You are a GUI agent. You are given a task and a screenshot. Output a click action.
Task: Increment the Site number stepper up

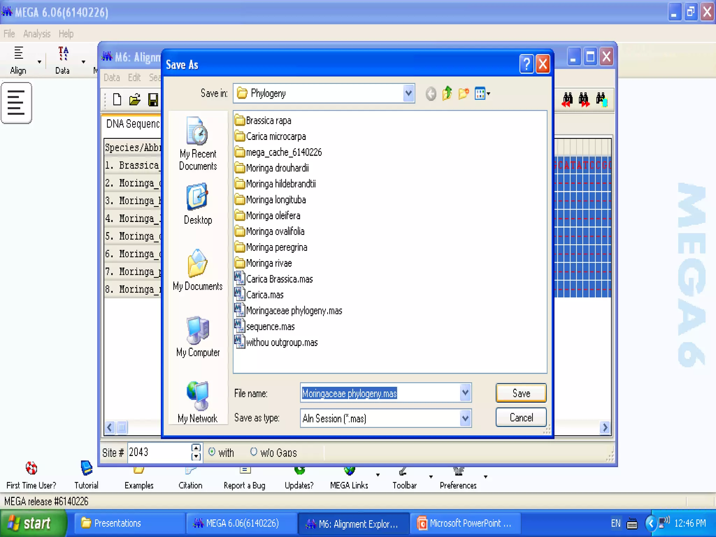click(196, 448)
